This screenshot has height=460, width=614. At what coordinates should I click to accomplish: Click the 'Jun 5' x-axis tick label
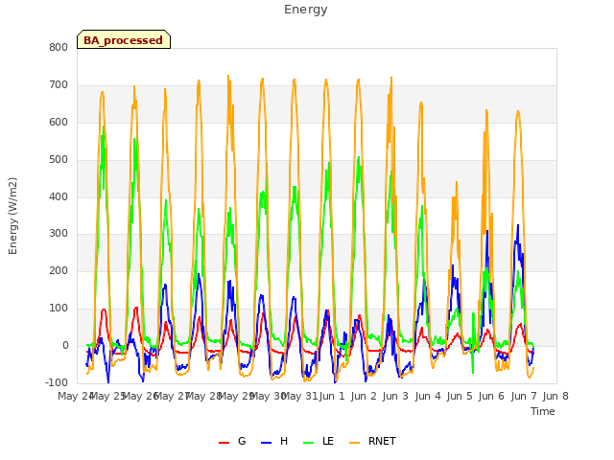pyautogui.click(x=460, y=396)
